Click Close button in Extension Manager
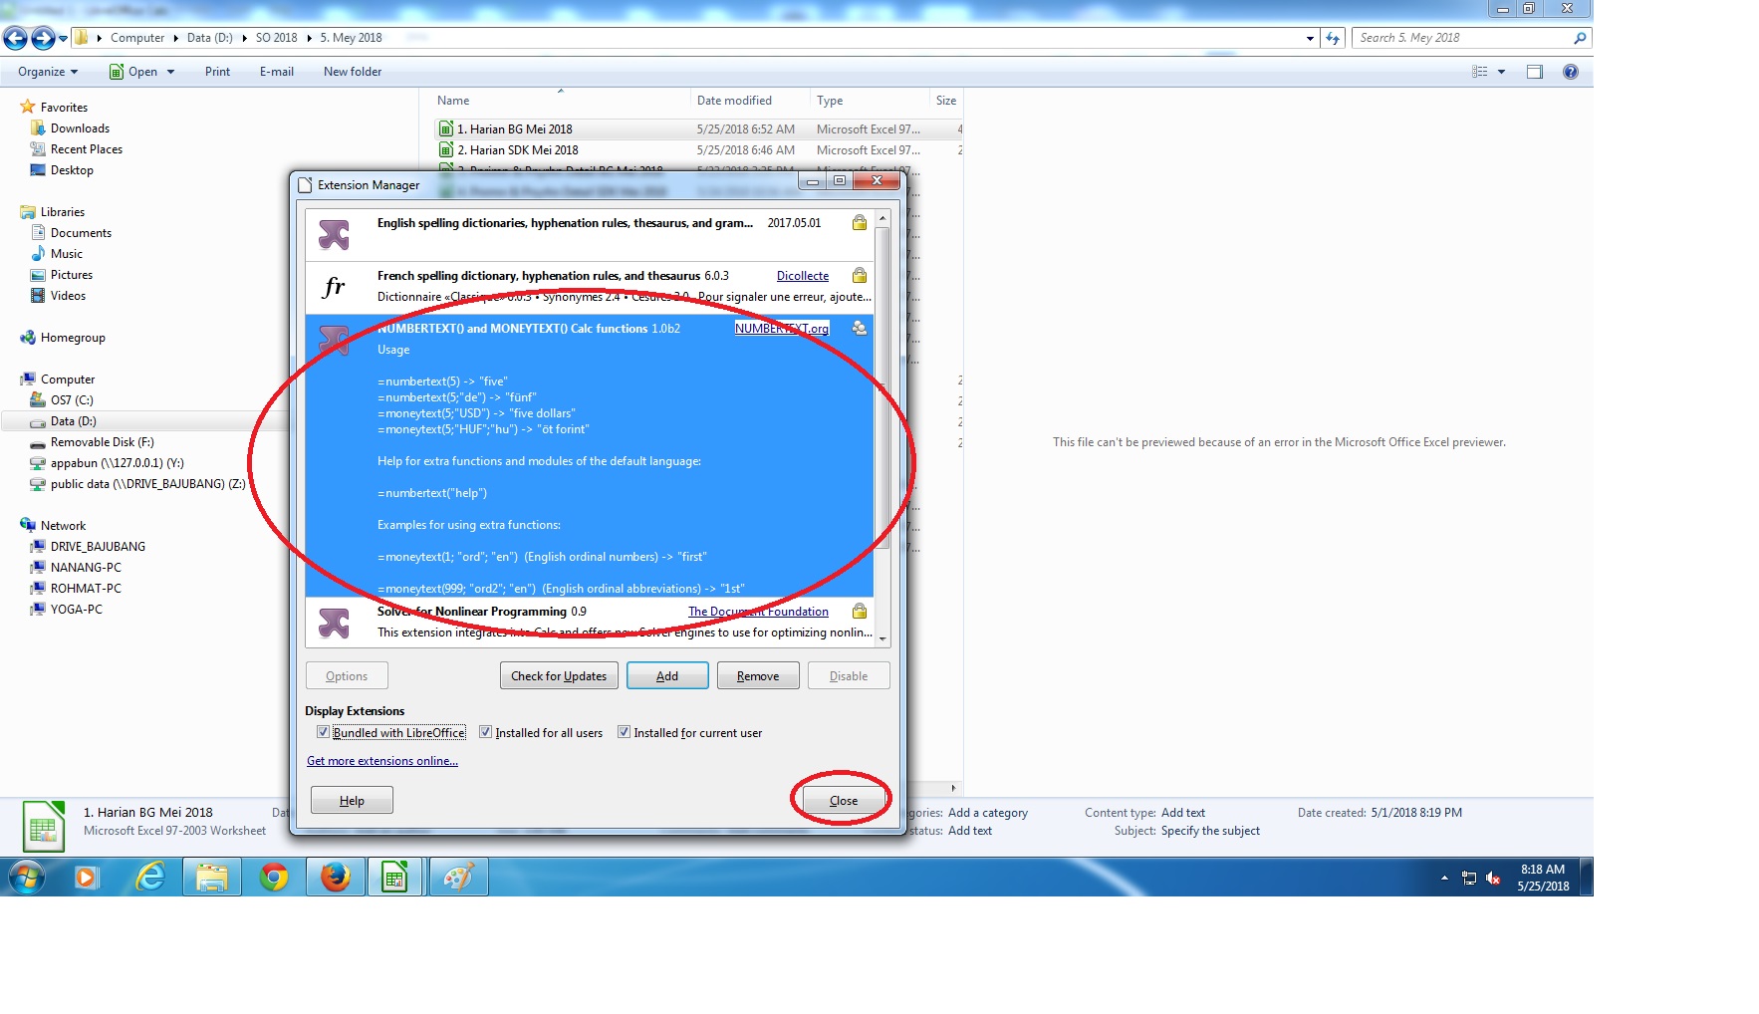1759x1014 pixels. [x=844, y=801]
